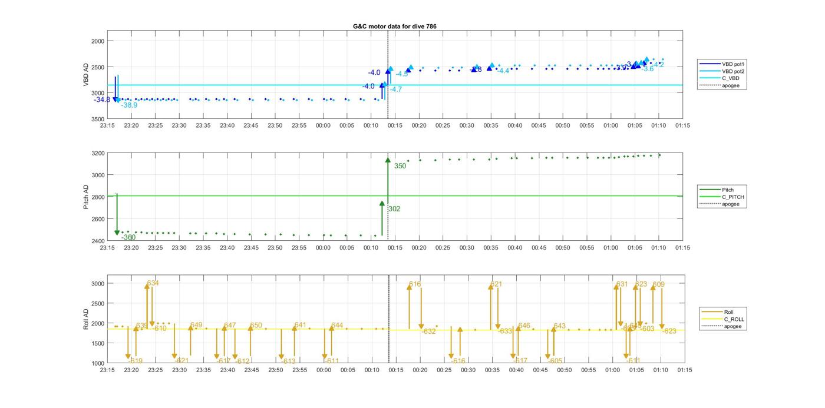This screenshot has width=825, height=408.
Task: Click the "-623" roll data label
Action: pos(669,331)
